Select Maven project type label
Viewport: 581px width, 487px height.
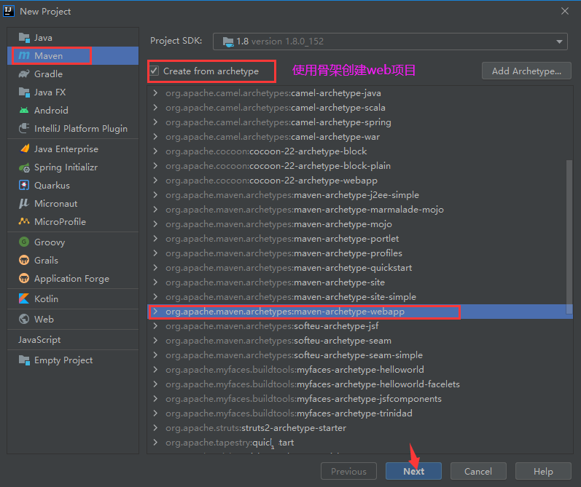(49, 56)
